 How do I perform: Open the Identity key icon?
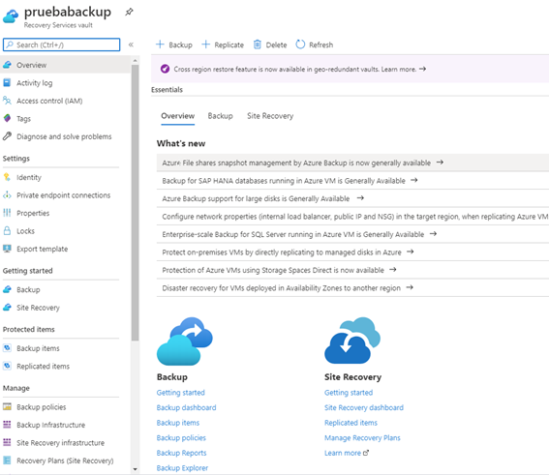[x=7, y=177]
